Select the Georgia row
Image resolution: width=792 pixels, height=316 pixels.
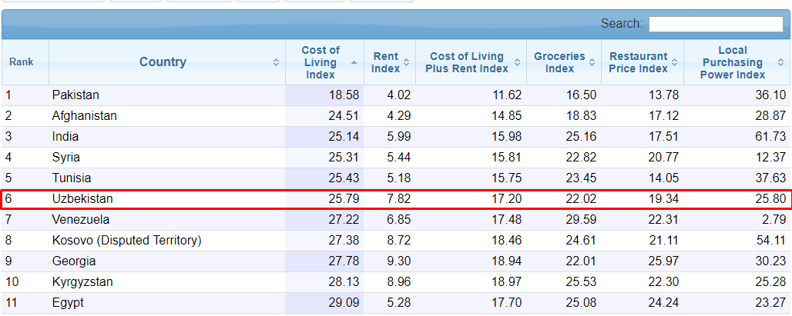click(x=74, y=261)
